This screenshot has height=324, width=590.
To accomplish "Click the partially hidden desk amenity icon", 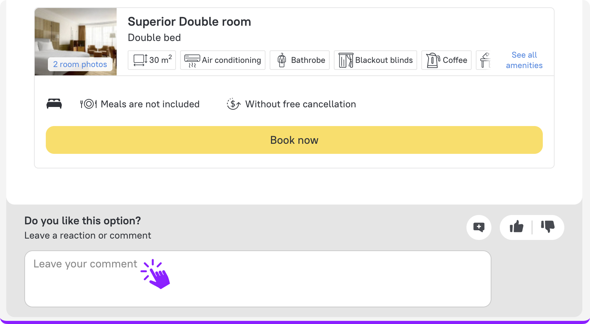I will (485, 60).
